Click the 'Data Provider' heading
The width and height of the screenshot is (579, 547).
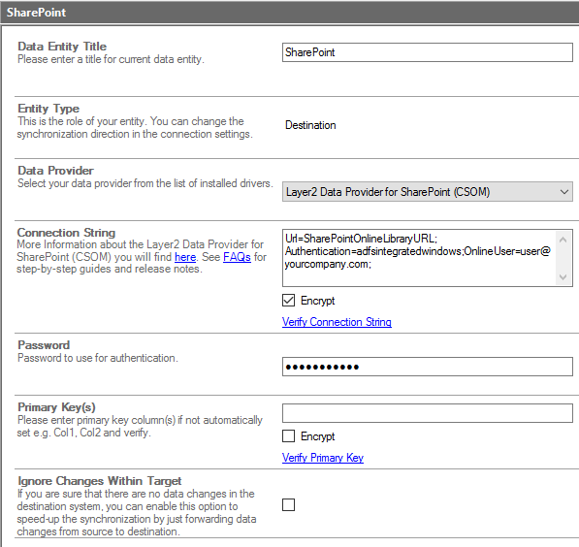[55, 171]
